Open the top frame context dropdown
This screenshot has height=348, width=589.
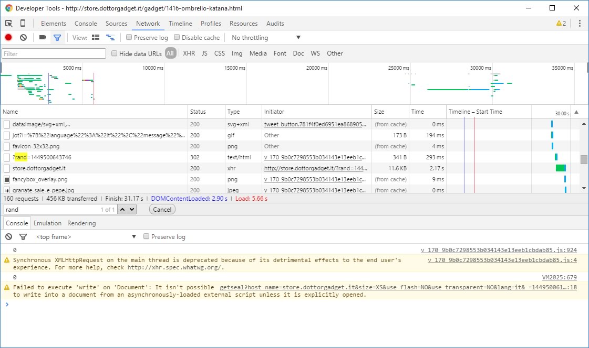click(86, 237)
